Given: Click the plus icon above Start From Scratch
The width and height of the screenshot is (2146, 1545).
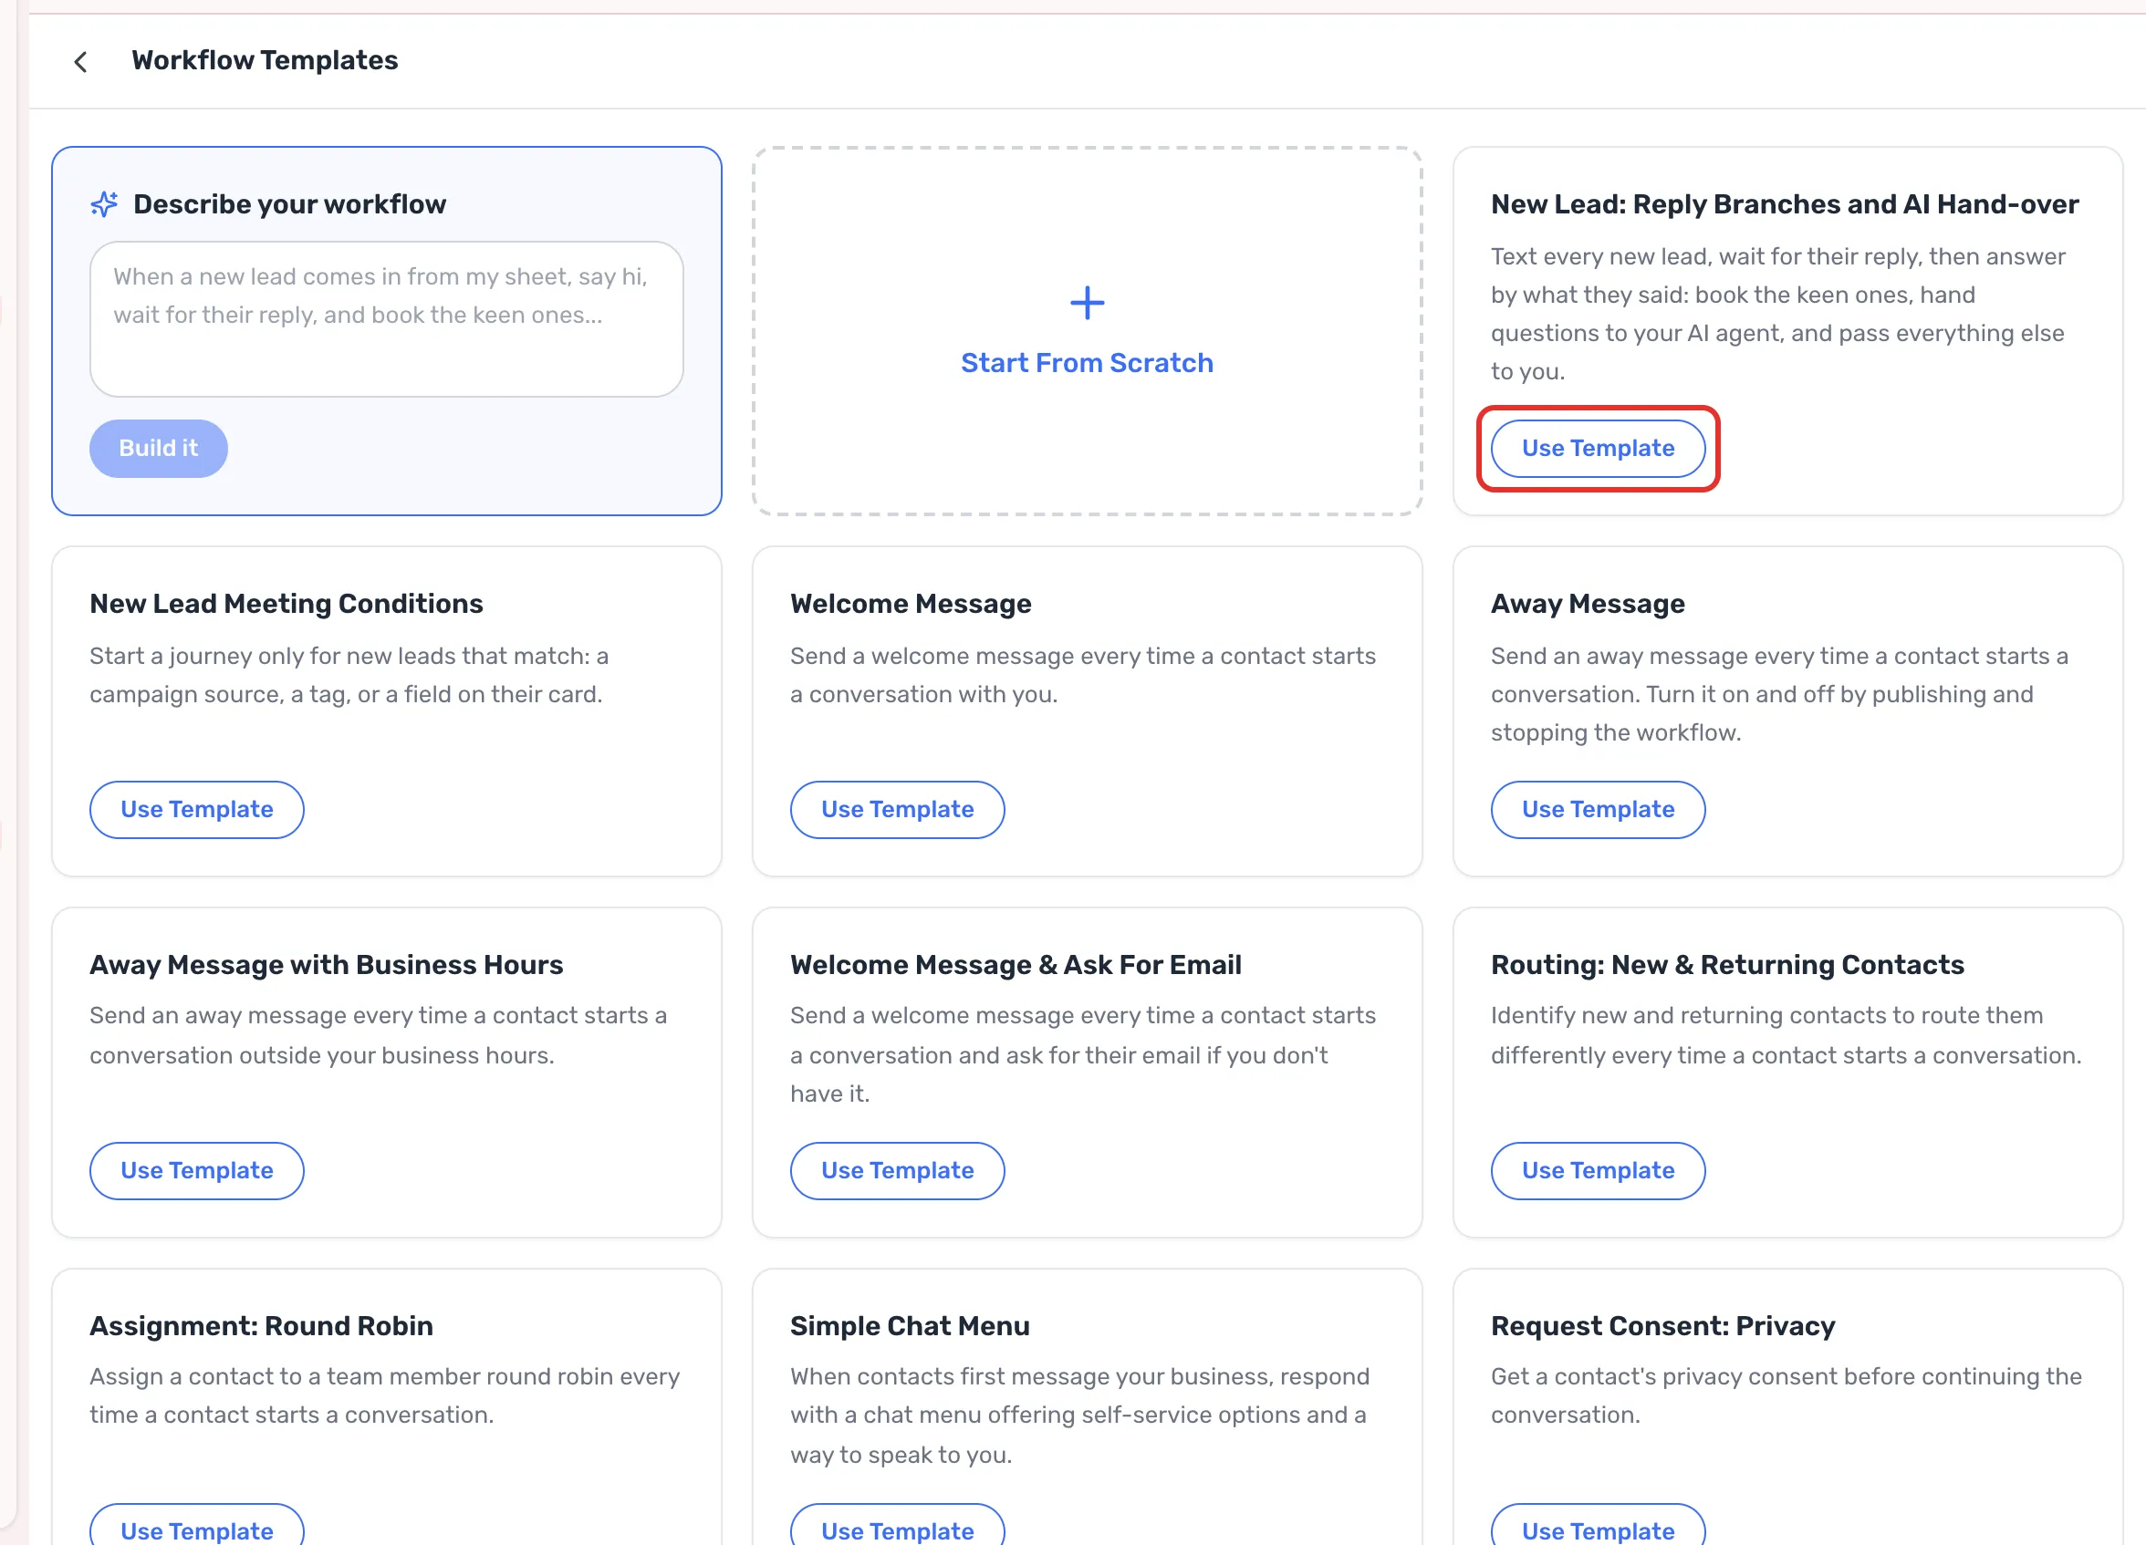Looking at the screenshot, I should pos(1088,304).
